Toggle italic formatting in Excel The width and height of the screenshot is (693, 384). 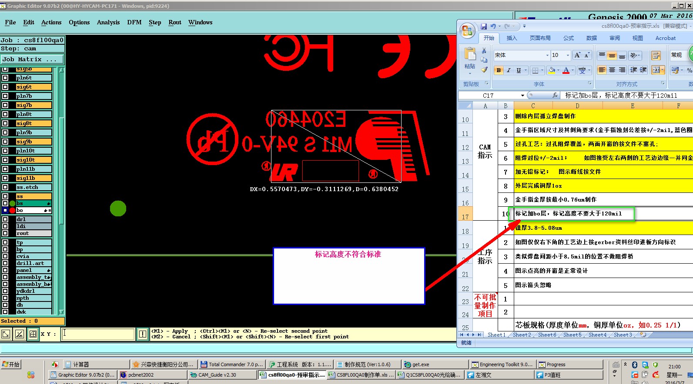coord(508,70)
